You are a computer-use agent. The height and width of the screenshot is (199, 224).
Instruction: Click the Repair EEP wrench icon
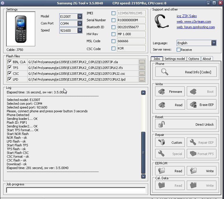point(193,142)
